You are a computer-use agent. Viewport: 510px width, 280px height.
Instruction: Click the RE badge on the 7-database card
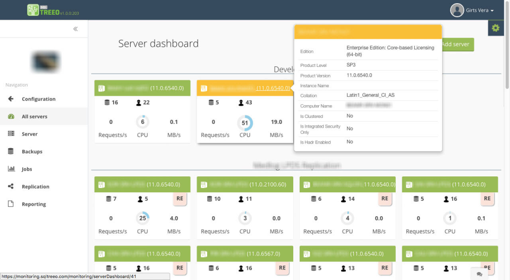[180, 199]
